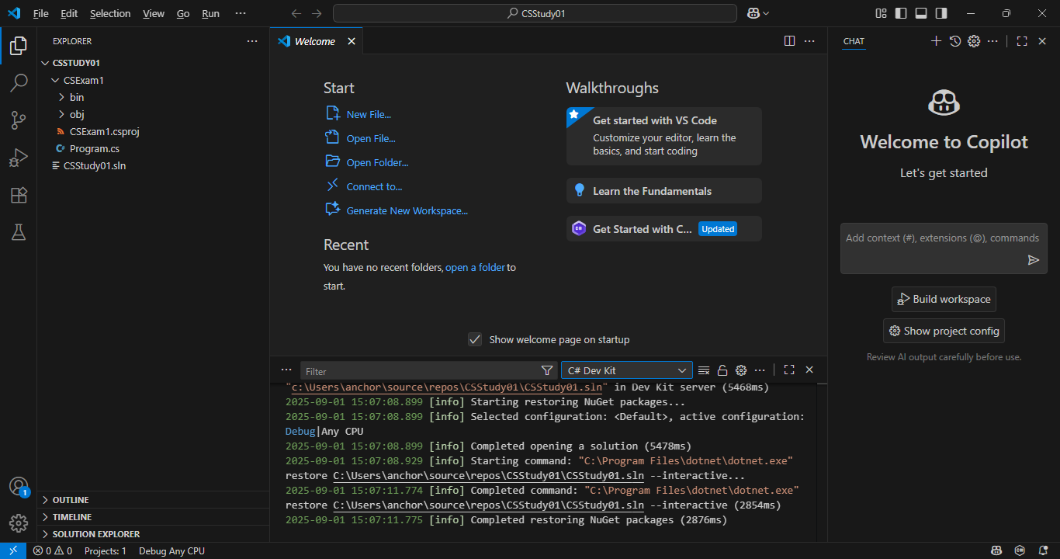This screenshot has height=559, width=1060.
Task: Click the Connect to... link
Action: tap(374, 186)
